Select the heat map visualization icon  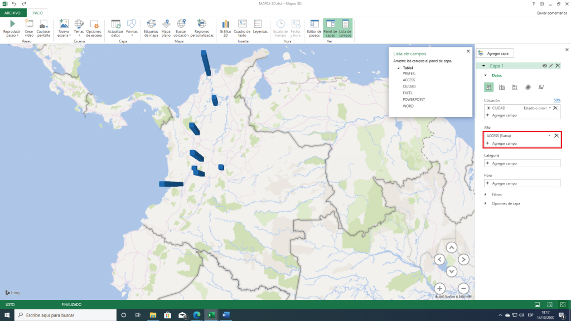tap(528, 87)
